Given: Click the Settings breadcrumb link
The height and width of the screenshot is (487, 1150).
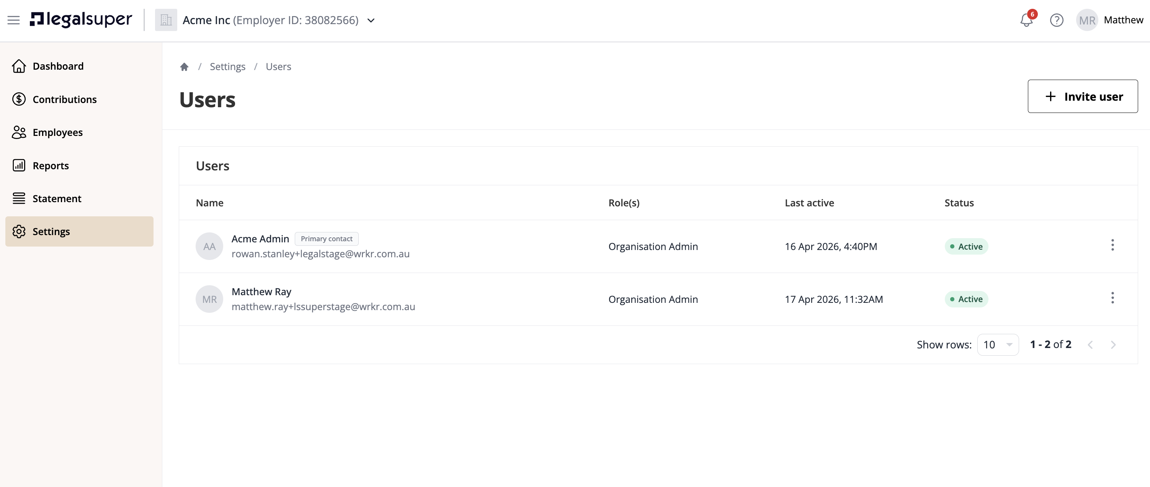Looking at the screenshot, I should 227,67.
